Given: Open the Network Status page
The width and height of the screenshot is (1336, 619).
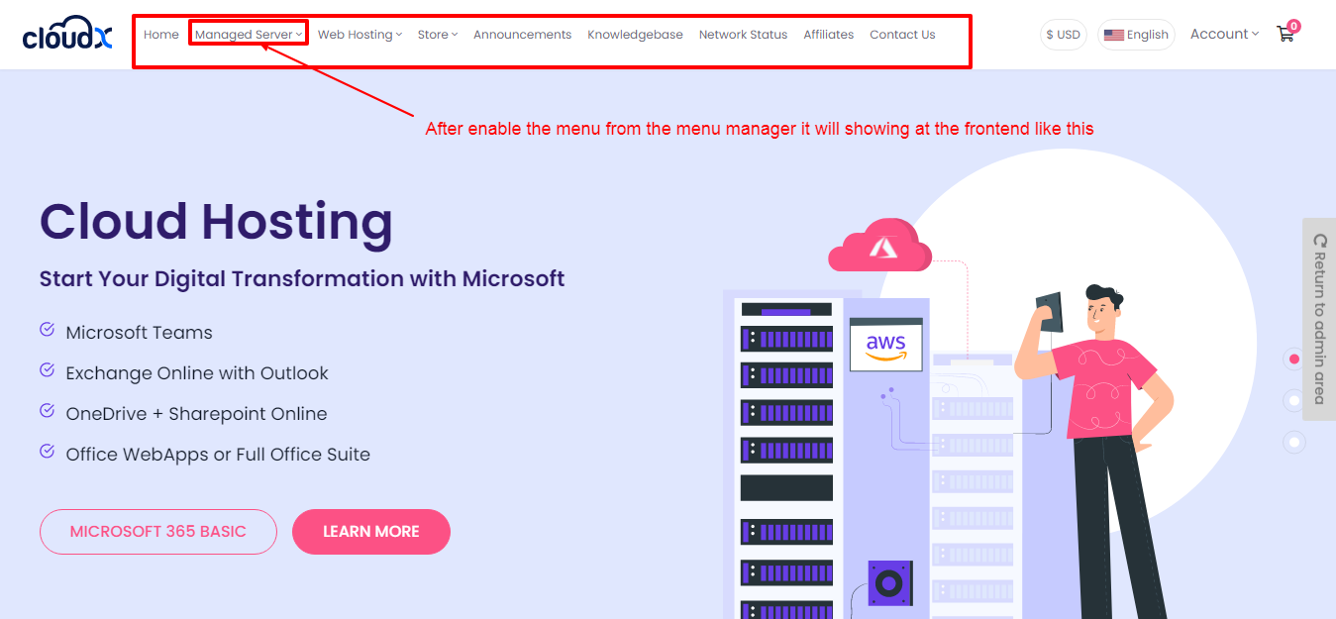Looking at the screenshot, I should (x=743, y=35).
